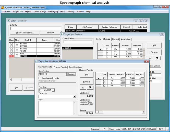170x132 pixels.
Task: Click the Notes text area
Action: click(56, 108)
